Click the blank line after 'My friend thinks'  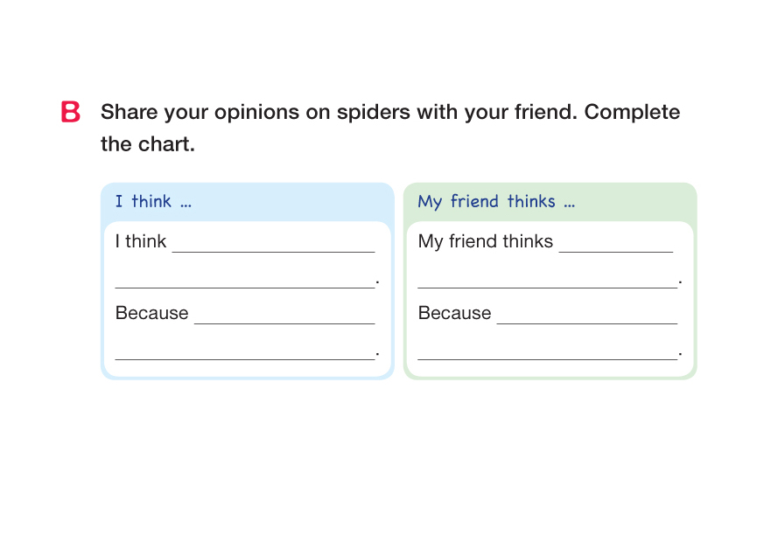point(616,247)
